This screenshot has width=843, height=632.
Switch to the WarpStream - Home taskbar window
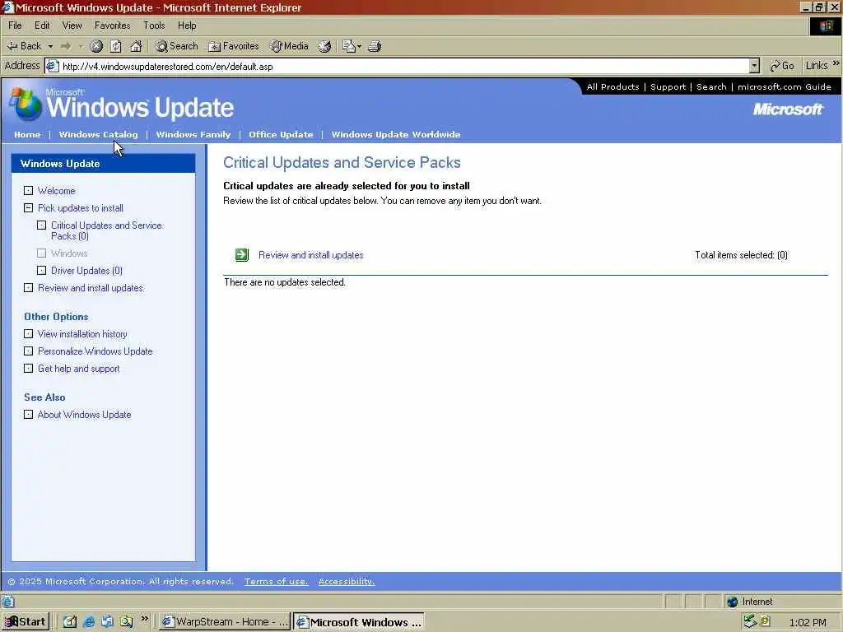point(225,622)
